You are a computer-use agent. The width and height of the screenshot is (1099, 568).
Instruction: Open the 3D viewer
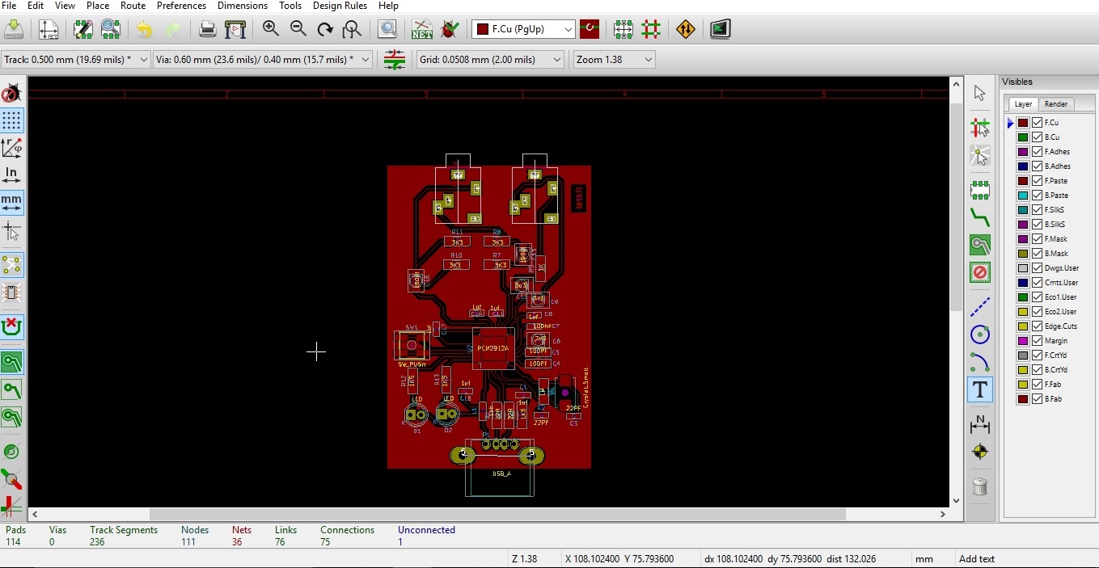720,30
